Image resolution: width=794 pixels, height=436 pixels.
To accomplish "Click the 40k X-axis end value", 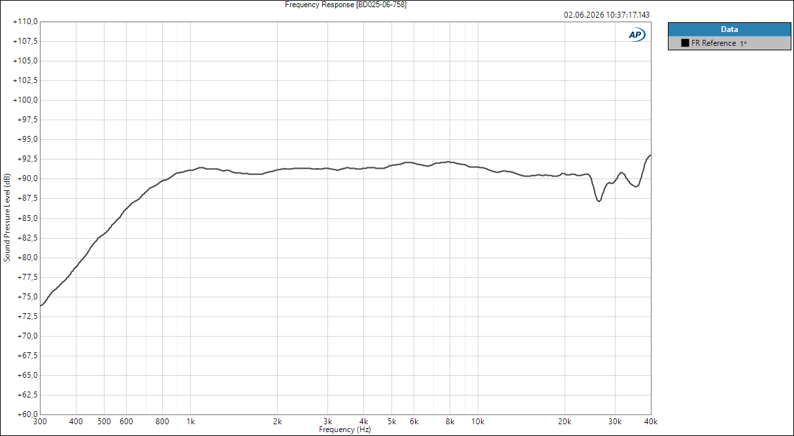I will click(x=651, y=422).
